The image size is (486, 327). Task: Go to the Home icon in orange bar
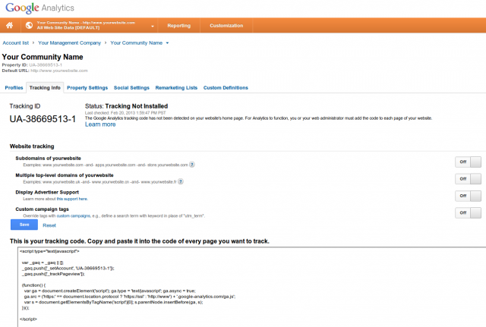coord(10,25)
